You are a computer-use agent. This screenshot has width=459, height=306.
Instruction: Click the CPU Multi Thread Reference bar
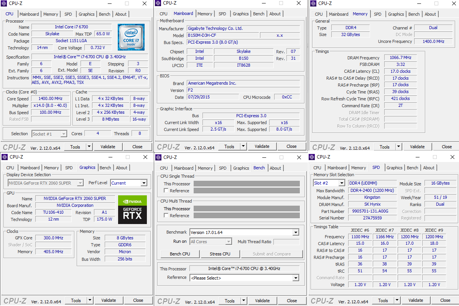(x=247, y=215)
